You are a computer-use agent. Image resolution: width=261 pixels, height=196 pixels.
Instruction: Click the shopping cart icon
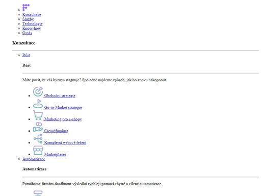pos(38,115)
